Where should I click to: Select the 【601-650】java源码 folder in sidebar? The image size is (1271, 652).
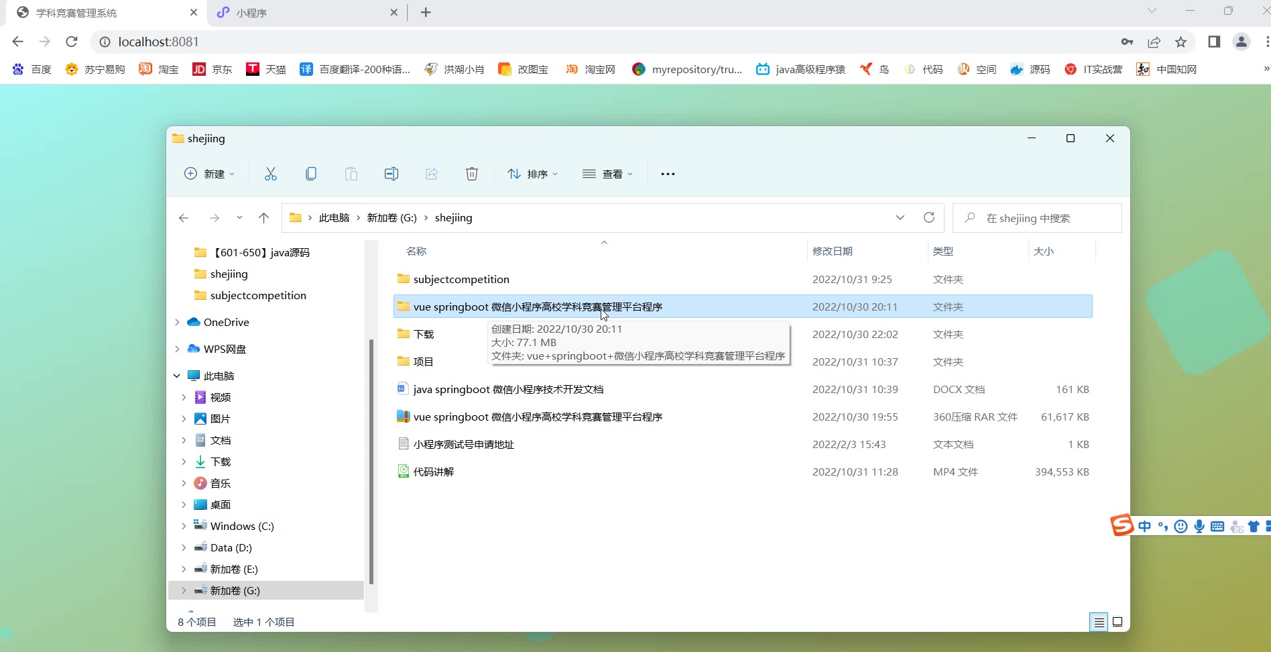[252, 252]
